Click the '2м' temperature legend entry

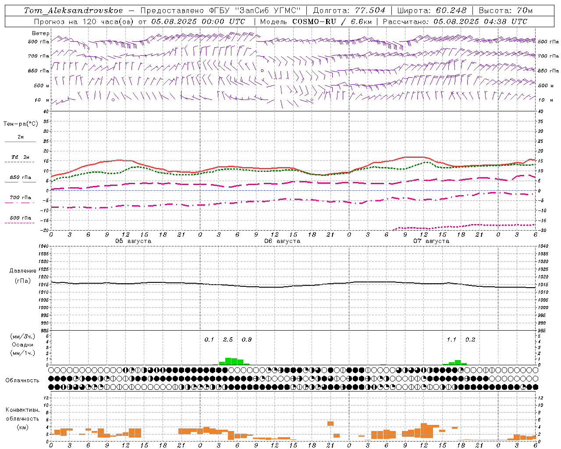click(x=21, y=137)
